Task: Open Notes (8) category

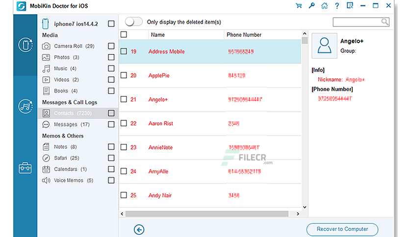Action: tap(65, 147)
